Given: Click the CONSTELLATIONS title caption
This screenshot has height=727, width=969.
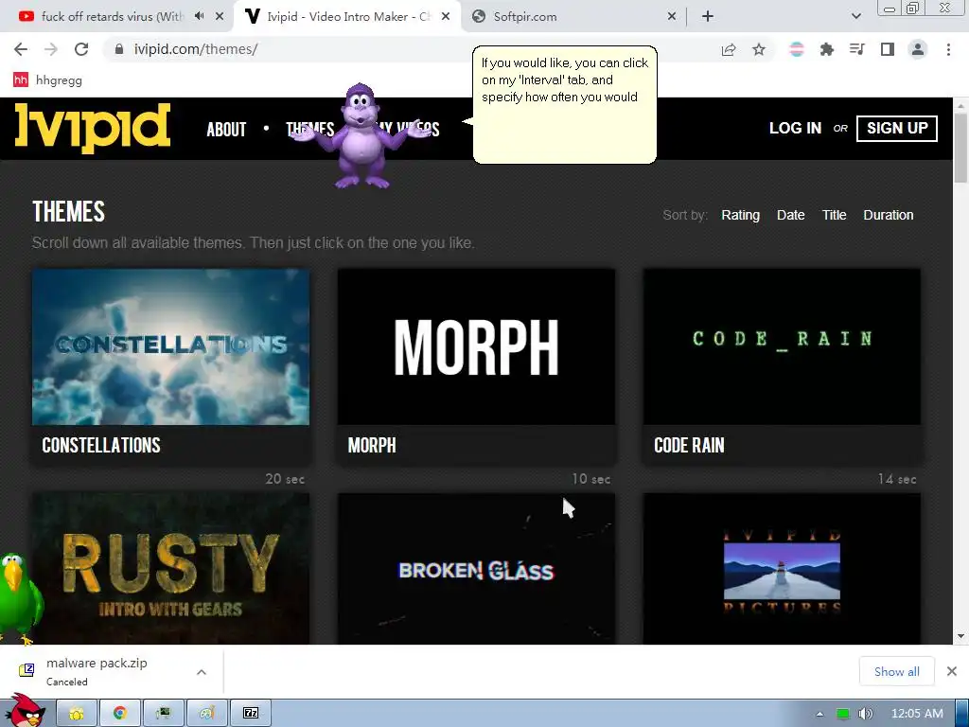Looking at the screenshot, I should pos(100,445).
